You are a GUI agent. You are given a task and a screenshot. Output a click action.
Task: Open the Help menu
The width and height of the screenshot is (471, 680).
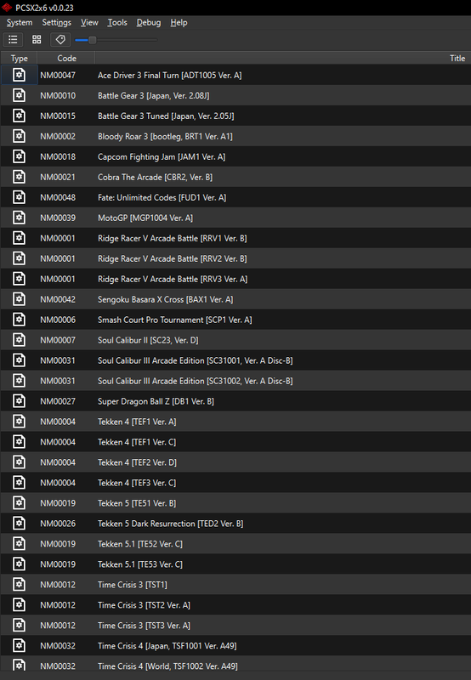pos(179,23)
